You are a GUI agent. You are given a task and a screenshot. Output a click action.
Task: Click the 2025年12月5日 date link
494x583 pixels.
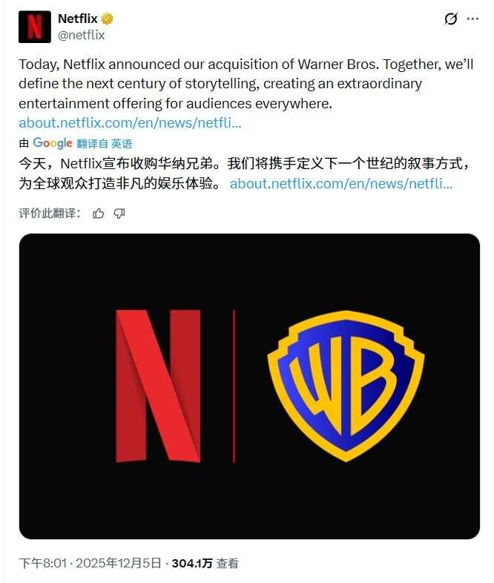119,563
